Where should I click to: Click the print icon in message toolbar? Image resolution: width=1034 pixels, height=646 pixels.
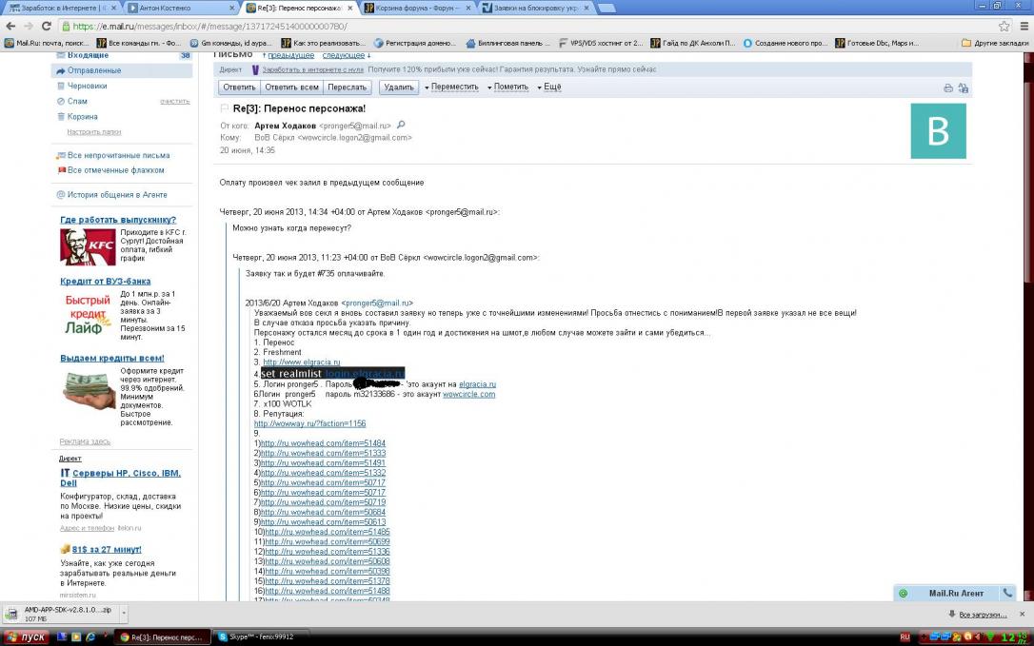click(947, 88)
